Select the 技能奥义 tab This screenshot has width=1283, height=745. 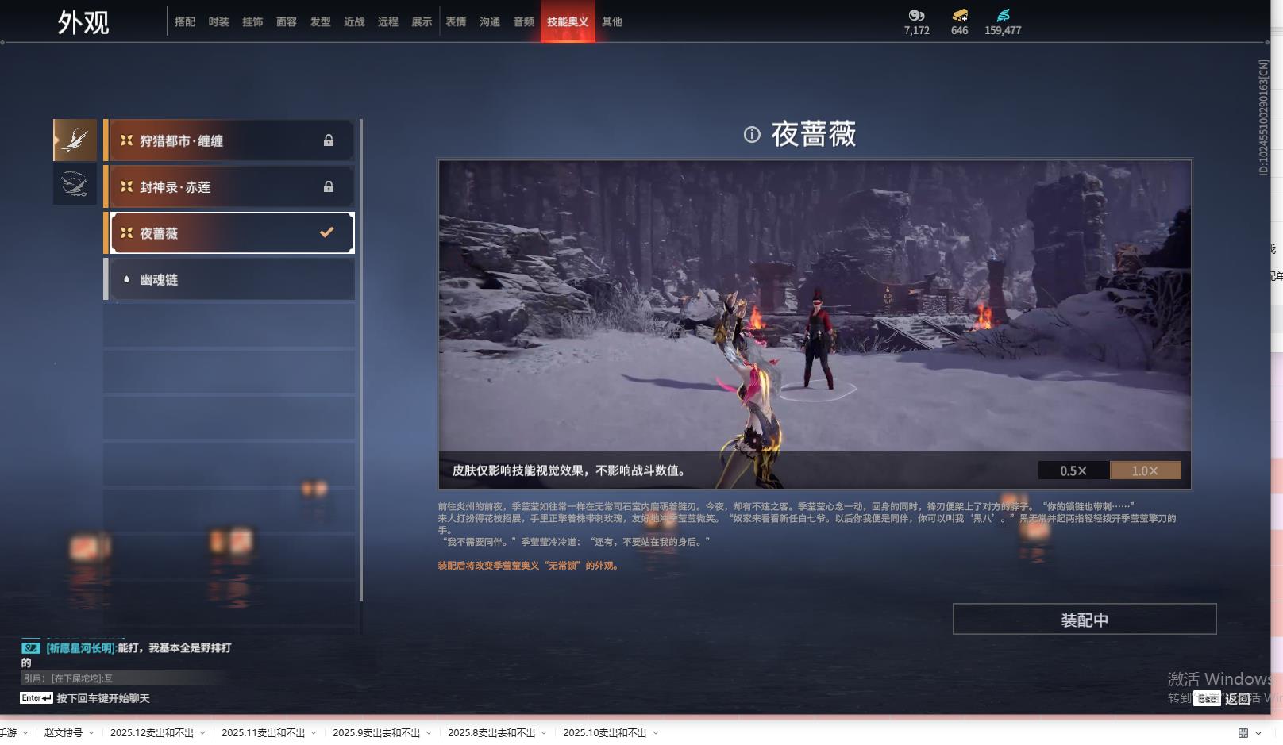click(x=568, y=22)
